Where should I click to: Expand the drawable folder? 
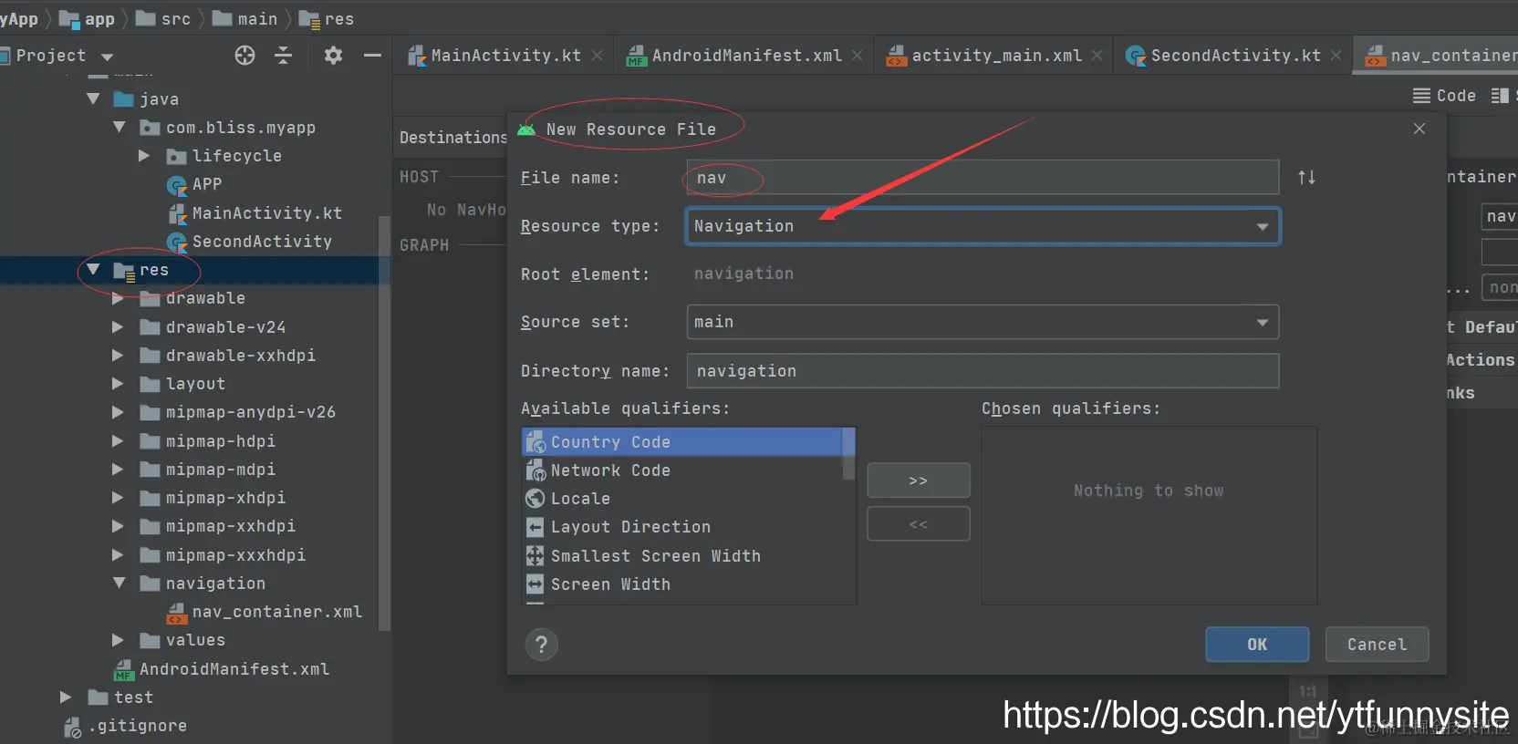118,298
